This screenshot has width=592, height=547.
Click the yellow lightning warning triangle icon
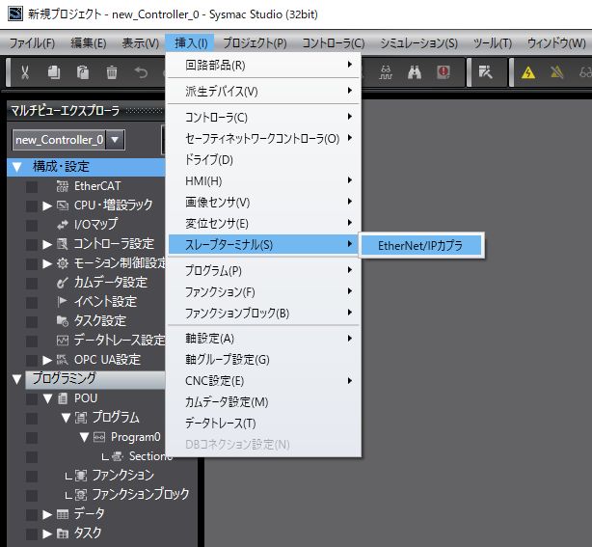(x=527, y=71)
